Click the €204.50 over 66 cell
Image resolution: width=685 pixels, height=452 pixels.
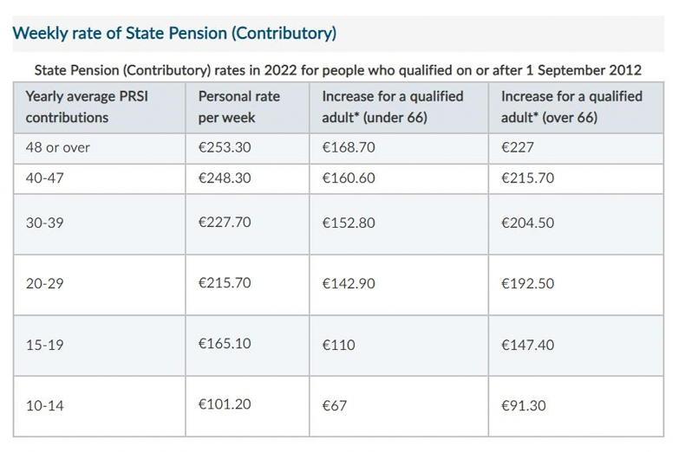pos(527,223)
